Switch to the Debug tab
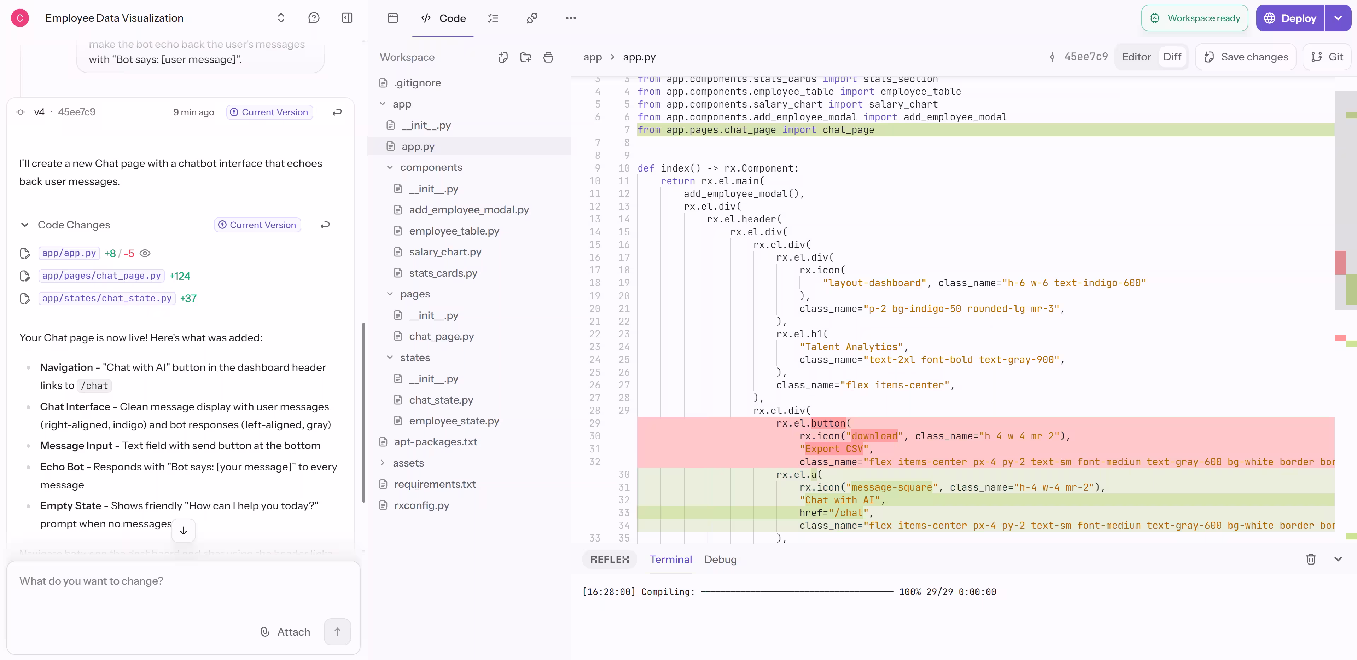 tap(720, 559)
